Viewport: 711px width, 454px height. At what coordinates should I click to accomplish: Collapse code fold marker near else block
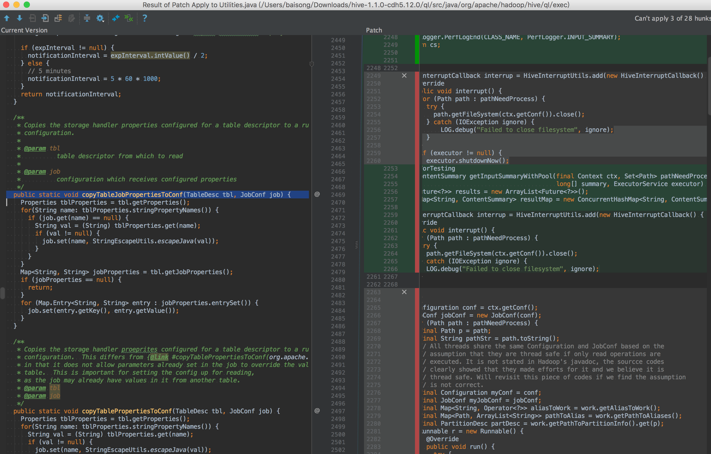tap(311, 64)
